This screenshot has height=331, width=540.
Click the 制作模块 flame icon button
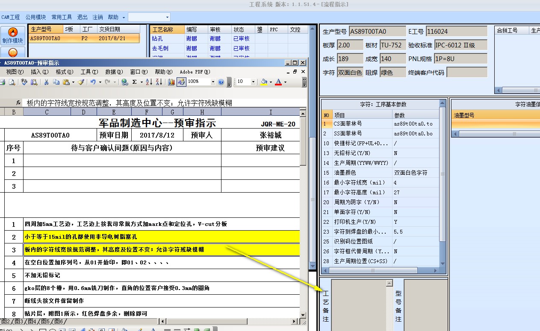(13, 35)
